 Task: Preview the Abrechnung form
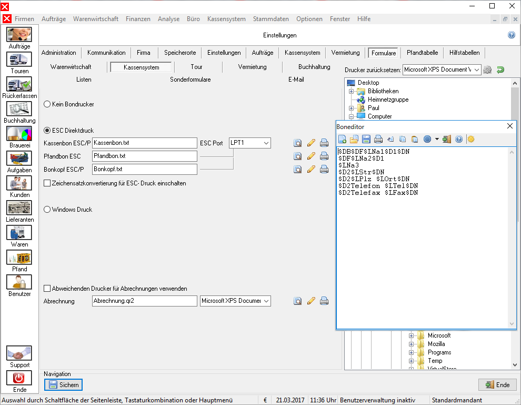pyautogui.click(x=298, y=301)
